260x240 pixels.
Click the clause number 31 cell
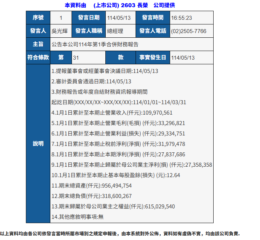[89, 57]
